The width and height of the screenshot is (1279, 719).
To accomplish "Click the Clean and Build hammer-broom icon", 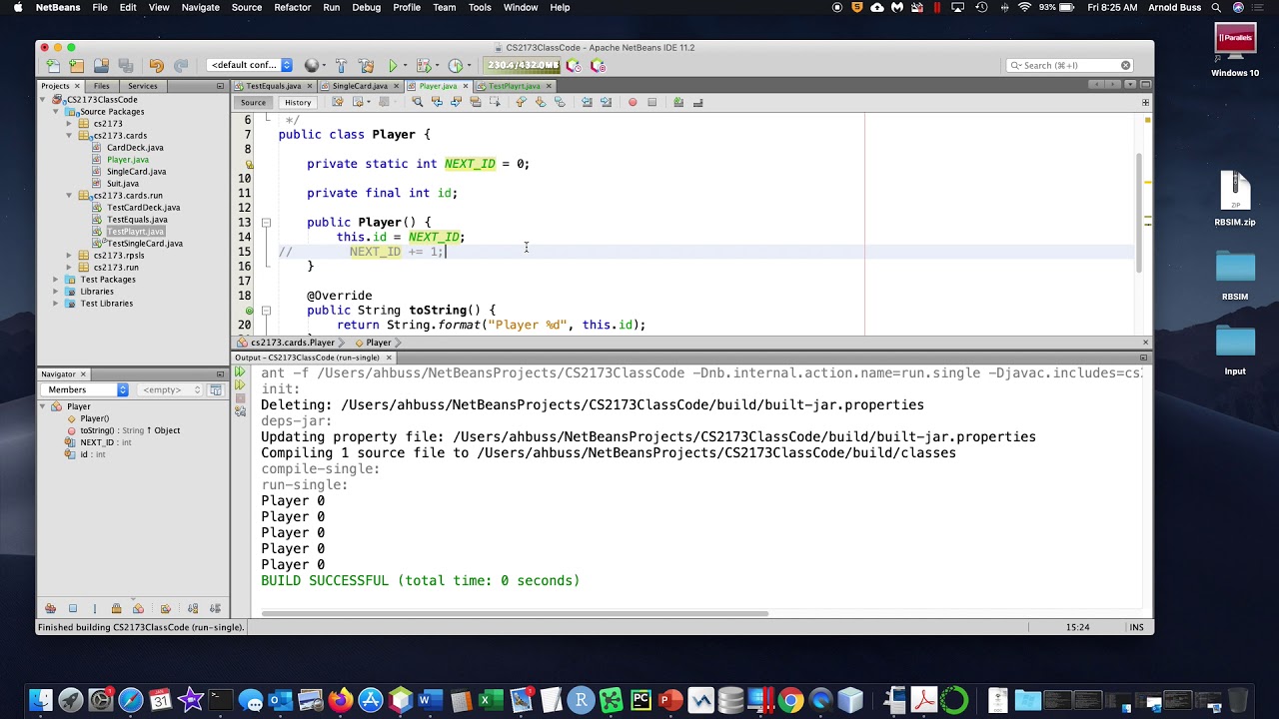I will point(366,66).
